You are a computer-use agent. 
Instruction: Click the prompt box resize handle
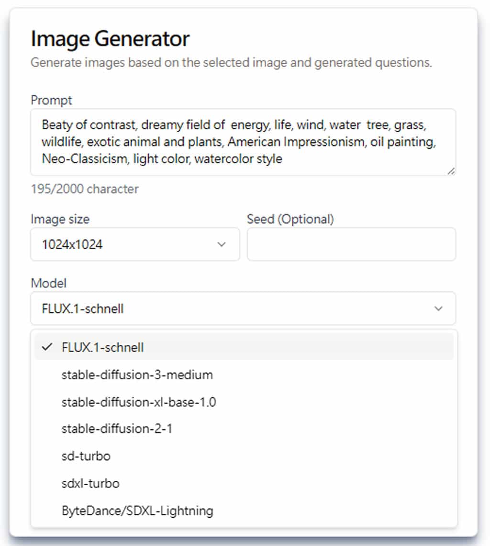coord(451,171)
